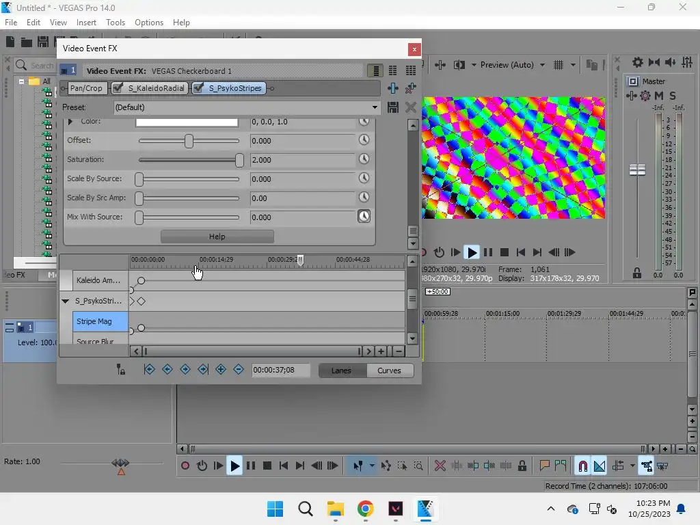Viewport: 700px width, 525px height.
Task: Open Master Bus audio properties gear
Action: coord(638,62)
